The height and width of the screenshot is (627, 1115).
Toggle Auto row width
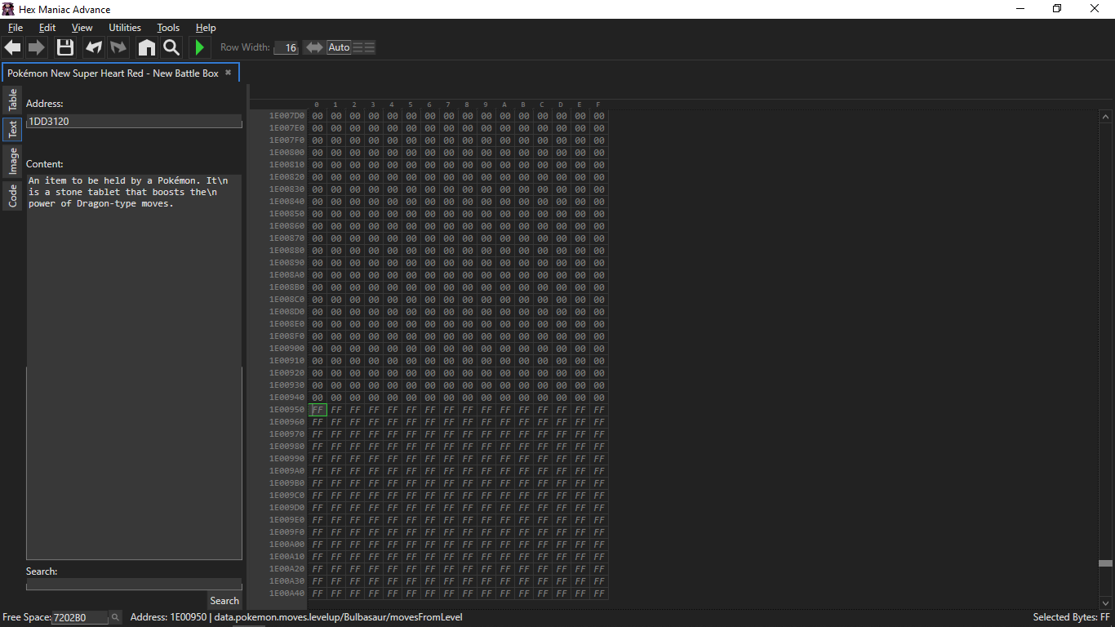click(x=339, y=47)
